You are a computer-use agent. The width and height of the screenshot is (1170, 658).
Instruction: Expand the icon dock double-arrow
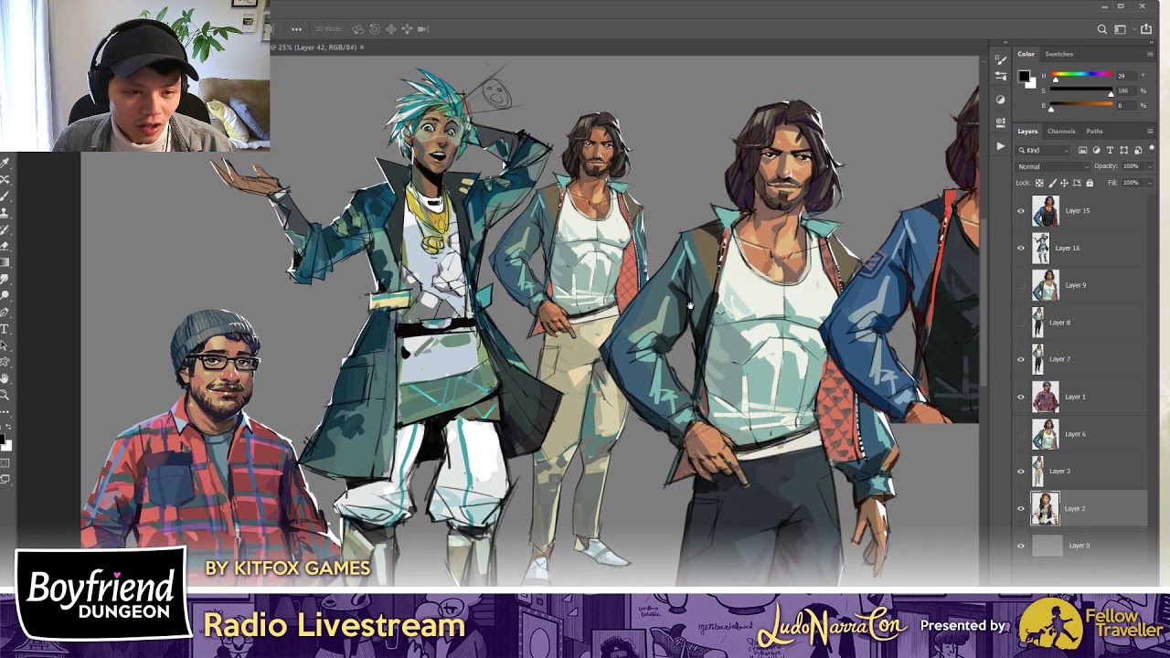point(1005,42)
